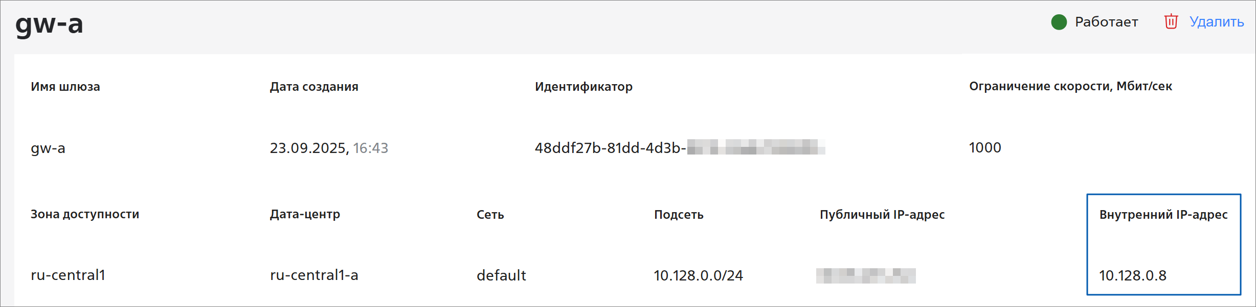Click the Зона доступности label

point(85,214)
